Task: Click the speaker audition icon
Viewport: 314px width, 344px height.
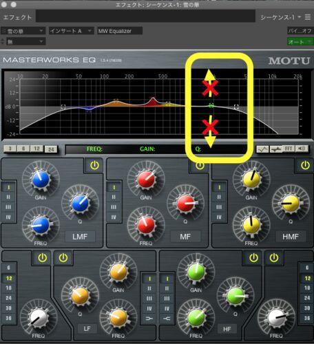Action: pyautogui.click(x=302, y=149)
